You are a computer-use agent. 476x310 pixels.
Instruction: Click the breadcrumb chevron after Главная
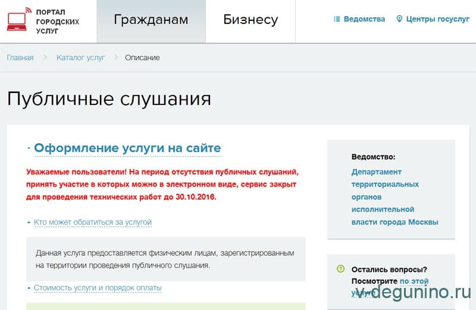click(x=45, y=58)
